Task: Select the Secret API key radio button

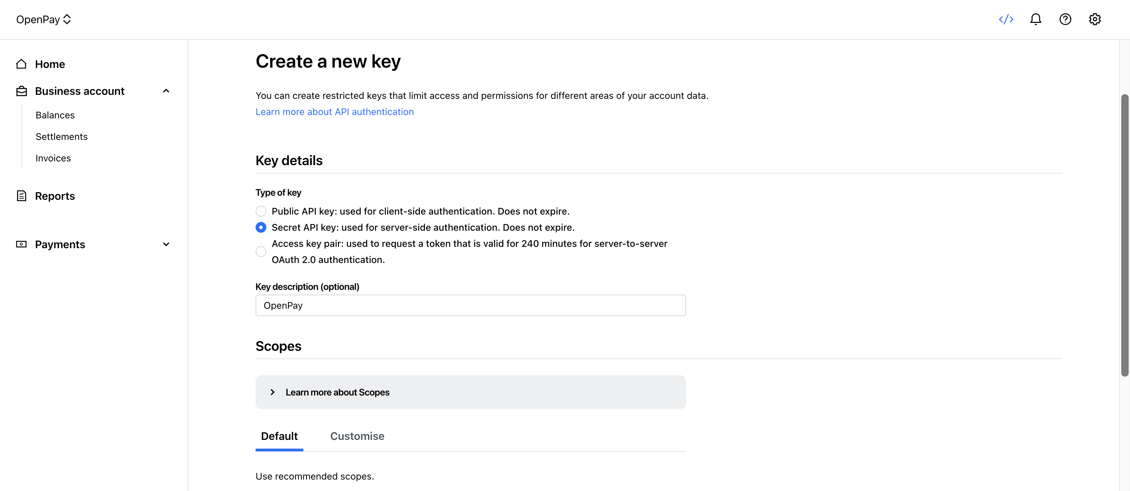Action: click(261, 228)
